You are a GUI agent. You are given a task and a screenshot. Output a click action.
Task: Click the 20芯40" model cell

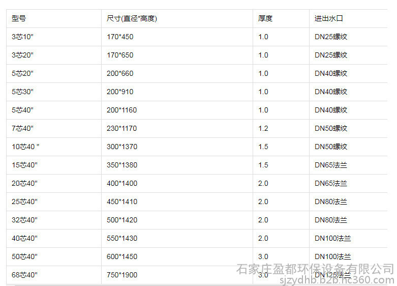click(24, 183)
